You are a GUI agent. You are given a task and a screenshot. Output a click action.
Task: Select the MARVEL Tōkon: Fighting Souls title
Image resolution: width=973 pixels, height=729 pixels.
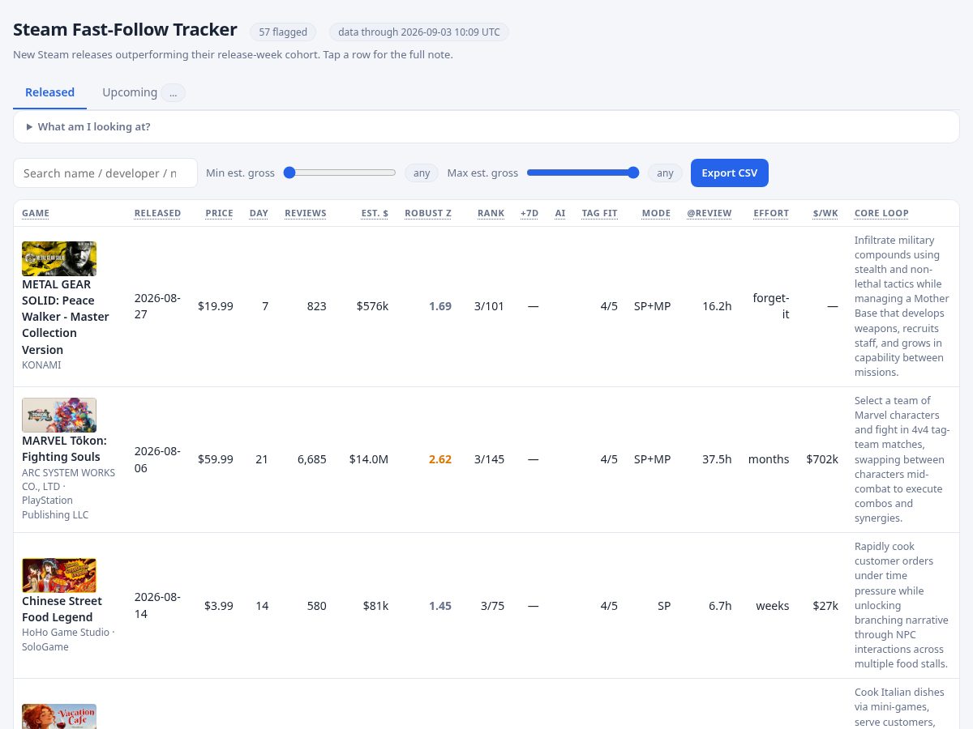tap(64, 449)
